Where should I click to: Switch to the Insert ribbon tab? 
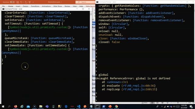(18, 6)
